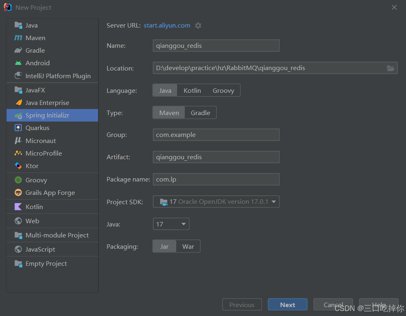Open server URL settings gear

click(198, 26)
